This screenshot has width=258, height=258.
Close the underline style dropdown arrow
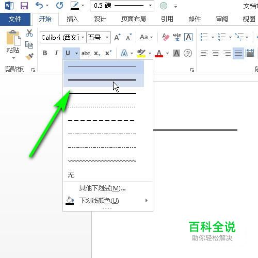(x=76, y=53)
